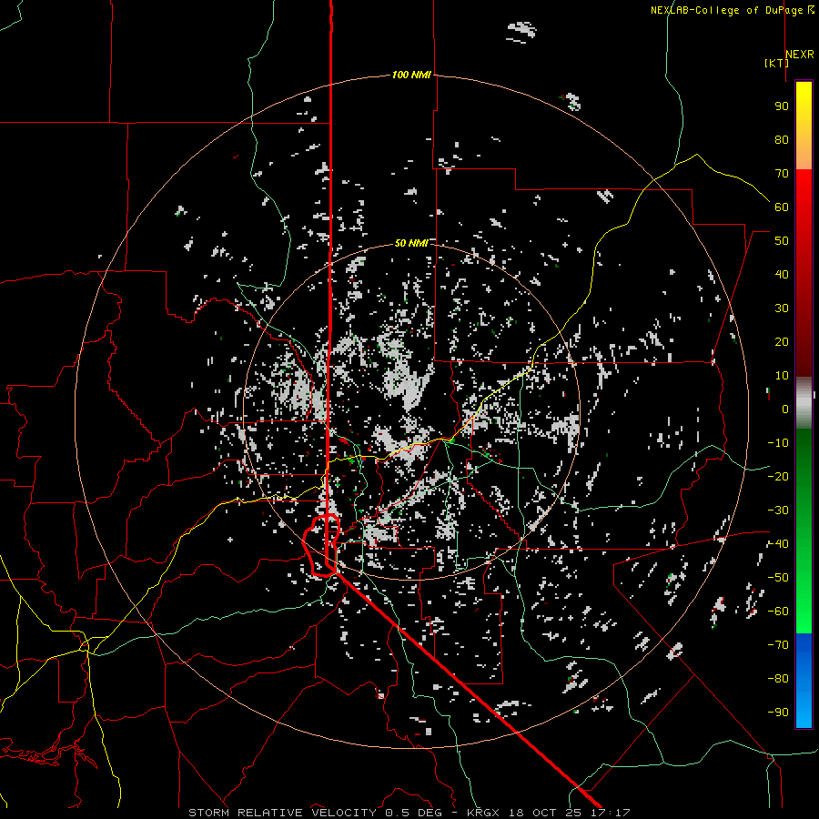Image resolution: width=819 pixels, height=819 pixels.
Task: Click the 90 value on velocity scale
Action: (782, 106)
